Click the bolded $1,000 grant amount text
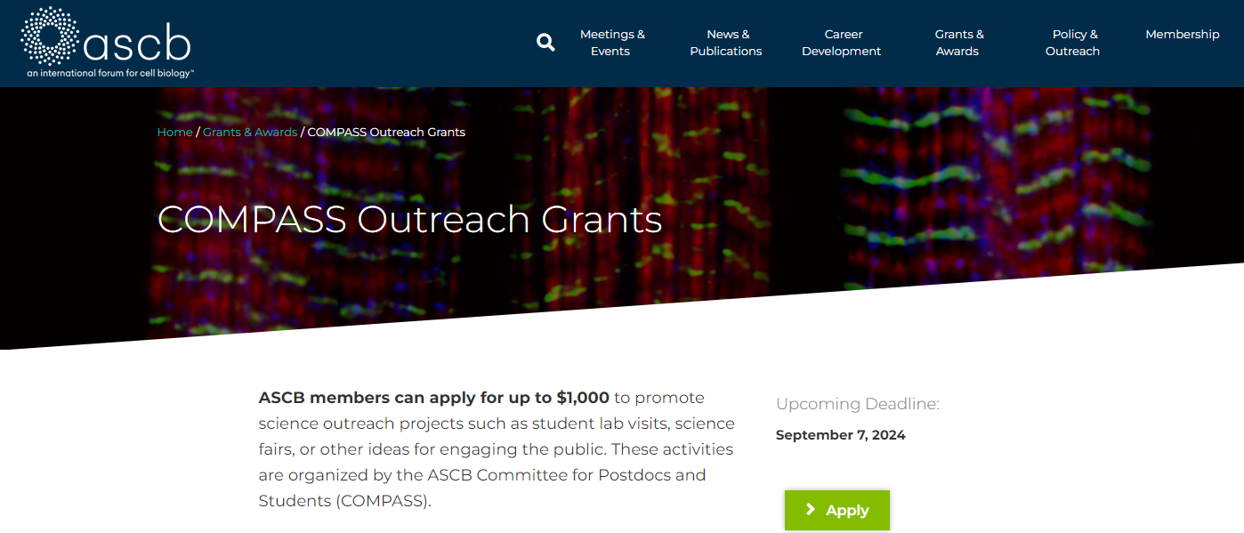 [x=581, y=398]
